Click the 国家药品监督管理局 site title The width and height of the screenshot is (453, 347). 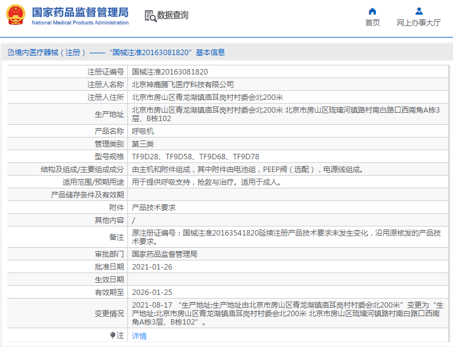click(79, 12)
